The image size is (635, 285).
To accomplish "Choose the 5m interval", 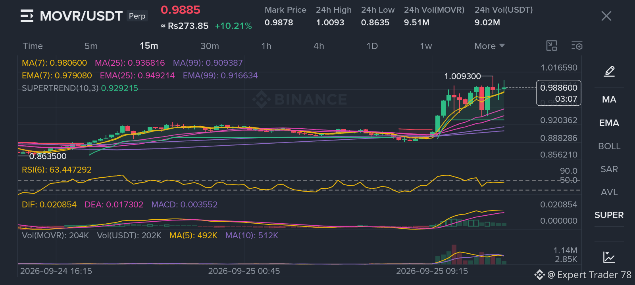I will click(x=91, y=46).
